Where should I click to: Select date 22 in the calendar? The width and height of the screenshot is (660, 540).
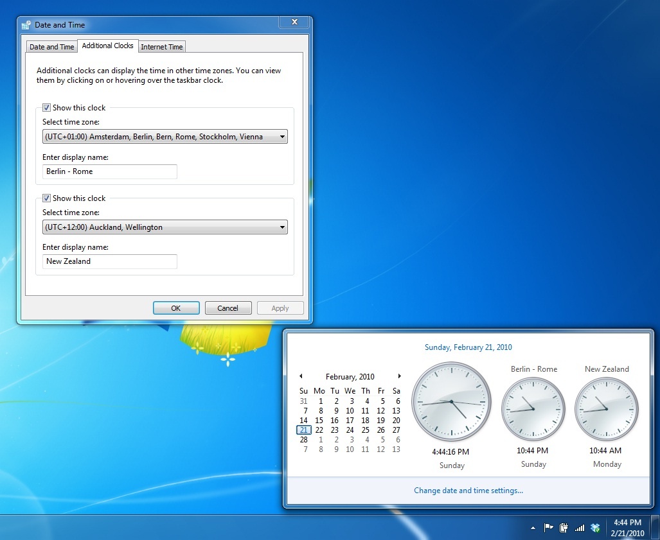coord(319,430)
